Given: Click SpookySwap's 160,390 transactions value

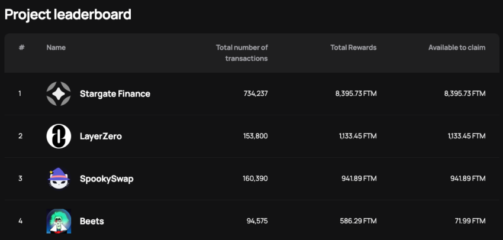Looking at the screenshot, I should (256, 179).
